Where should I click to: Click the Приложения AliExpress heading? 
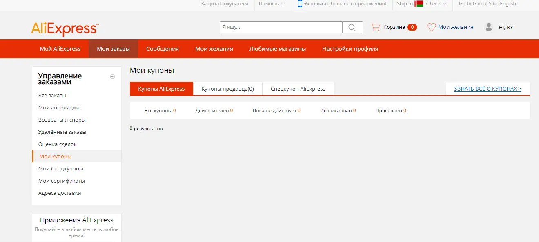(x=77, y=220)
